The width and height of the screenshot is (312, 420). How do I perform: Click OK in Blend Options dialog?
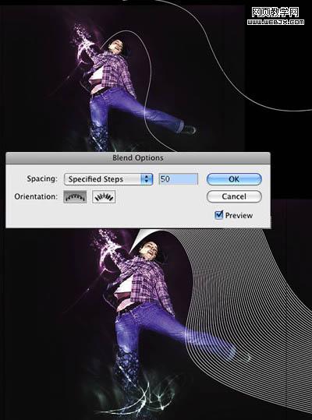coord(234,179)
